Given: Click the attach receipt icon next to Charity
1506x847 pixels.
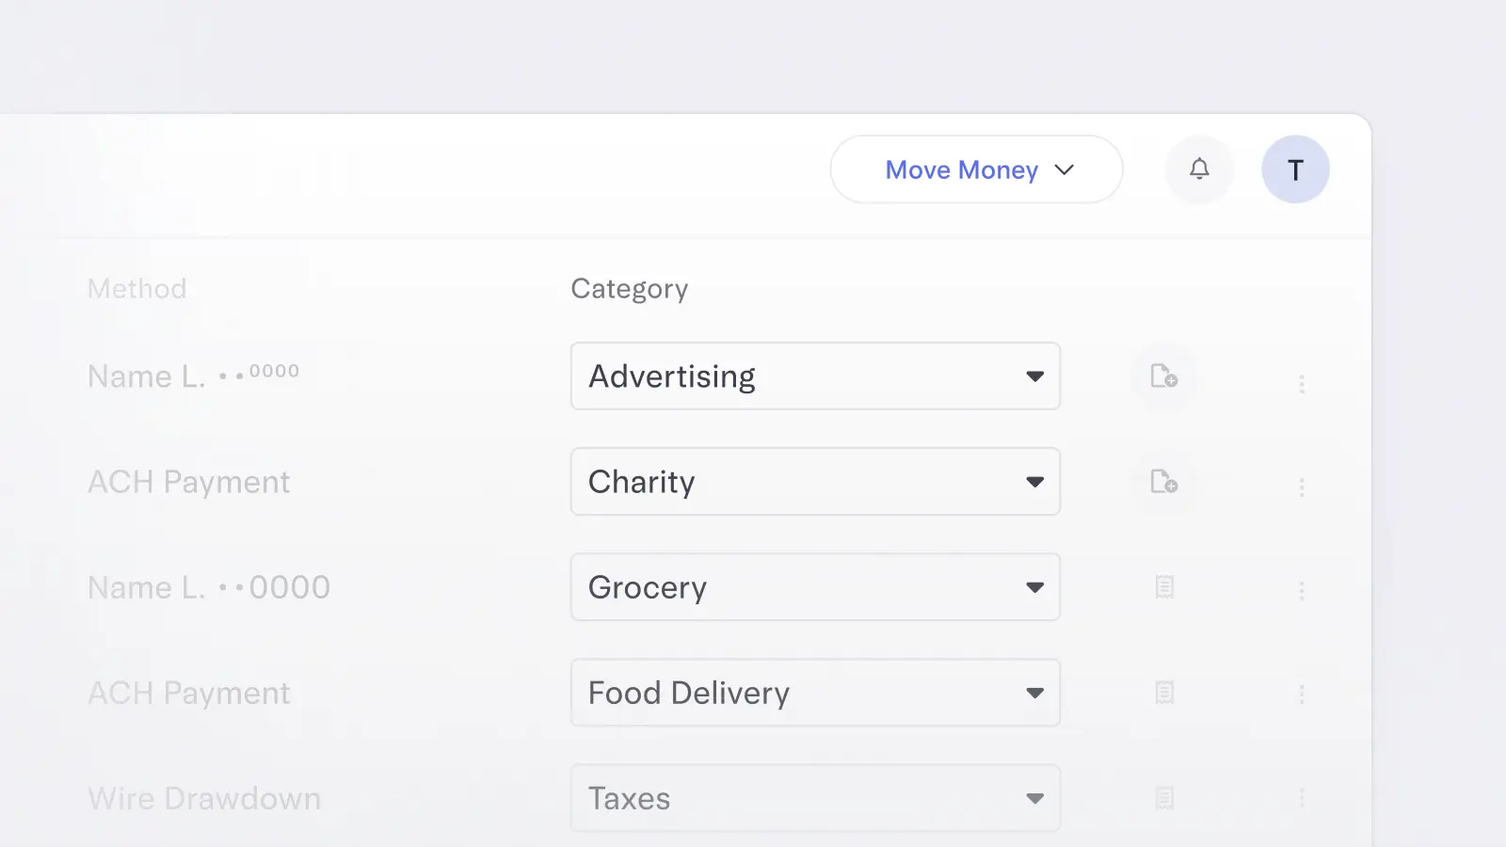Looking at the screenshot, I should [x=1163, y=482].
